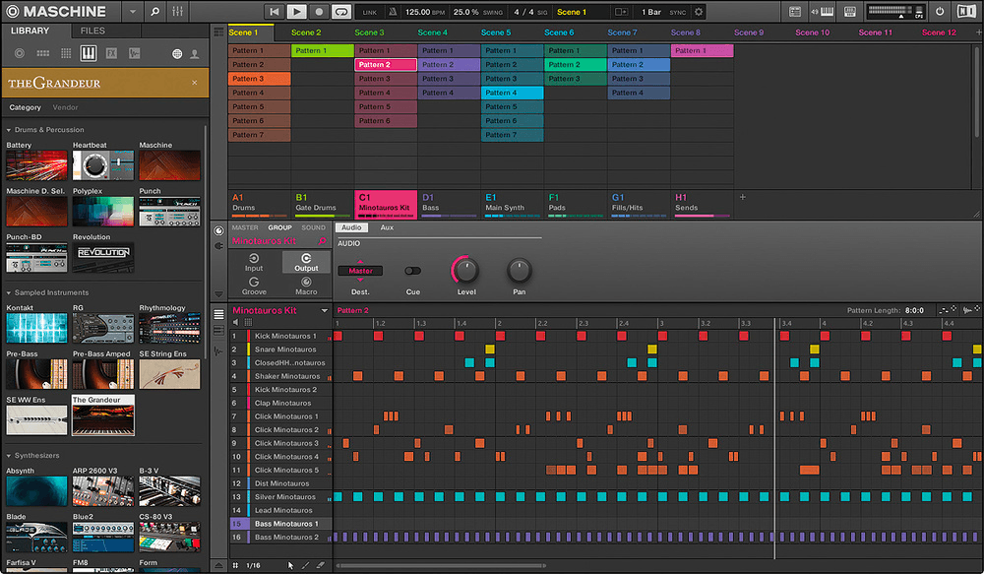Expand the control area down arrow

click(x=218, y=294)
